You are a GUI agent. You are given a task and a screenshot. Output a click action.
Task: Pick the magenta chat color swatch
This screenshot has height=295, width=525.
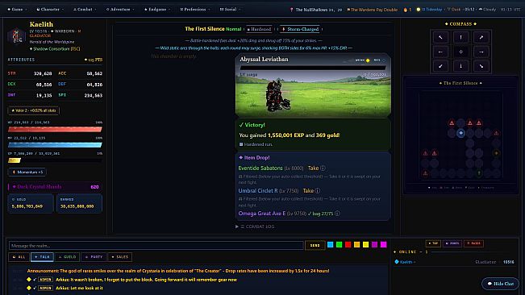tap(383, 245)
